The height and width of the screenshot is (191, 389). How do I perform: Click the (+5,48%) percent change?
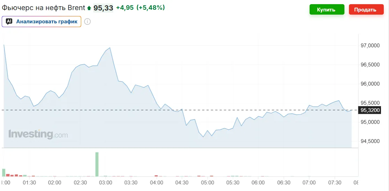click(151, 8)
